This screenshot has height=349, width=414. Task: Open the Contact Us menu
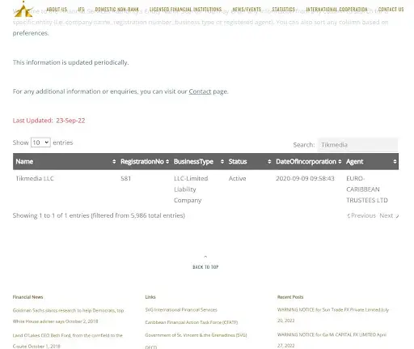[x=391, y=10]
